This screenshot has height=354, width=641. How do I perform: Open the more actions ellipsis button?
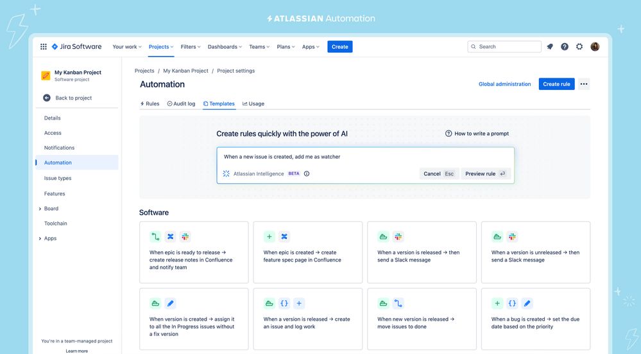(584, 84)
